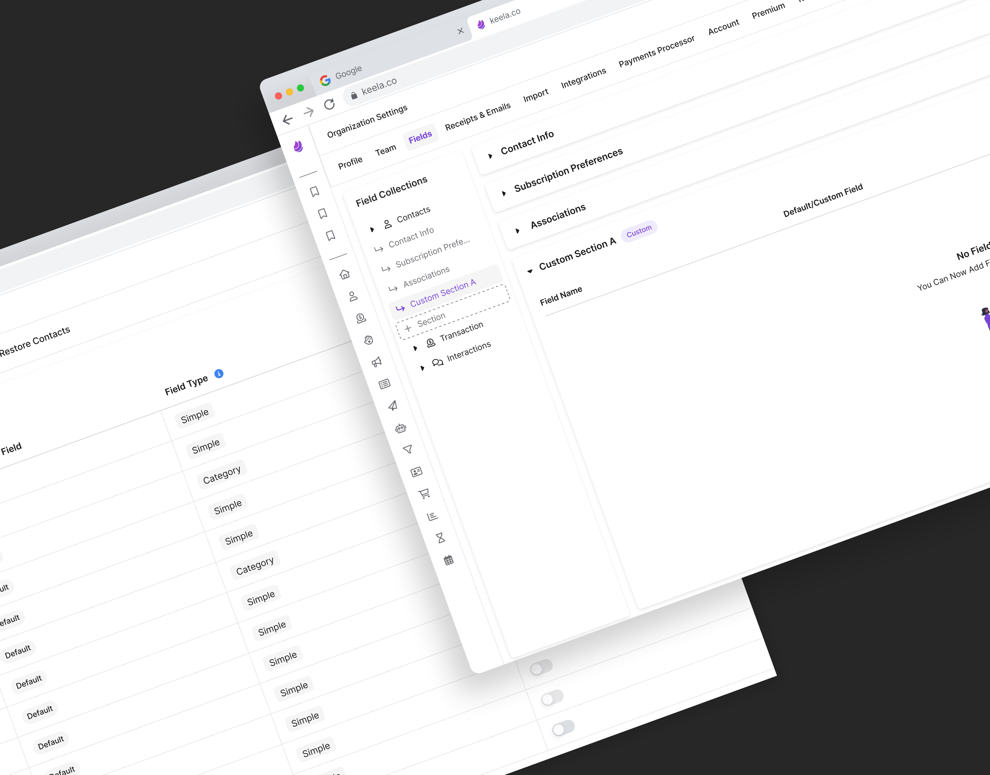
Task: Select Contact Info in the Field Collections tree
Action: (411, 237)
